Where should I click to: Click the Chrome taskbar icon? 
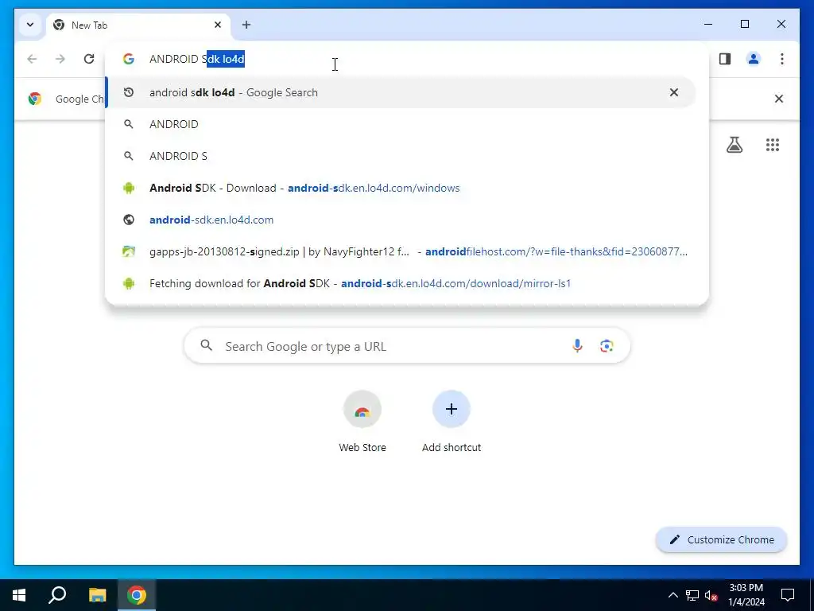pos(137,595)
